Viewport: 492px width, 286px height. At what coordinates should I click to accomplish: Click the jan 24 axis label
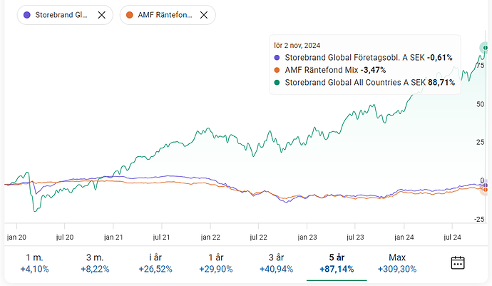(404, 237)
